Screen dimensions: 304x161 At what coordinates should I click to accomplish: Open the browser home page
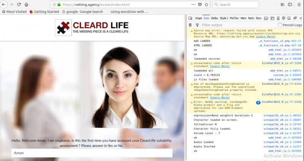(x=26, y=5)
